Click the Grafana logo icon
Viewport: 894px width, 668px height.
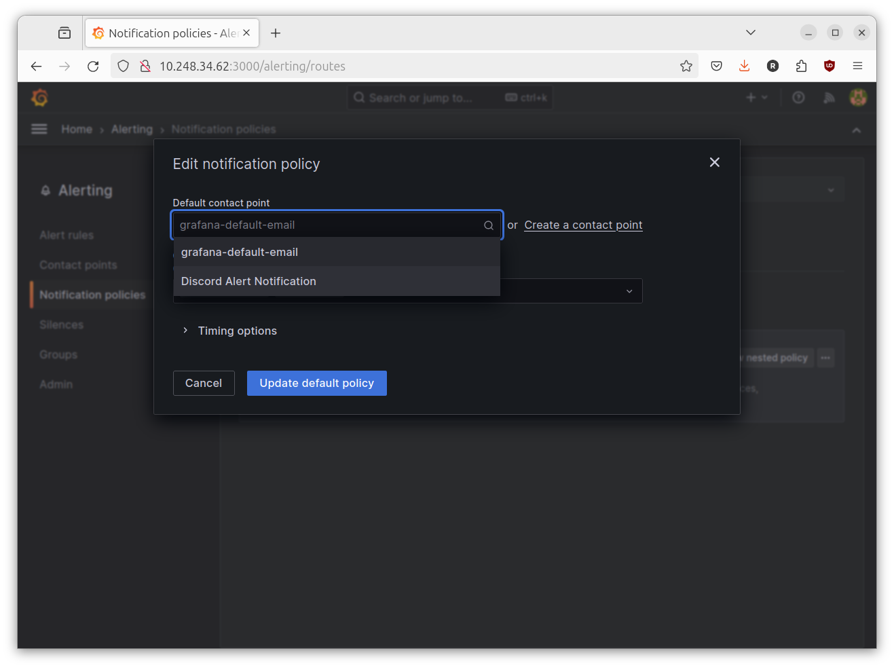39,98
